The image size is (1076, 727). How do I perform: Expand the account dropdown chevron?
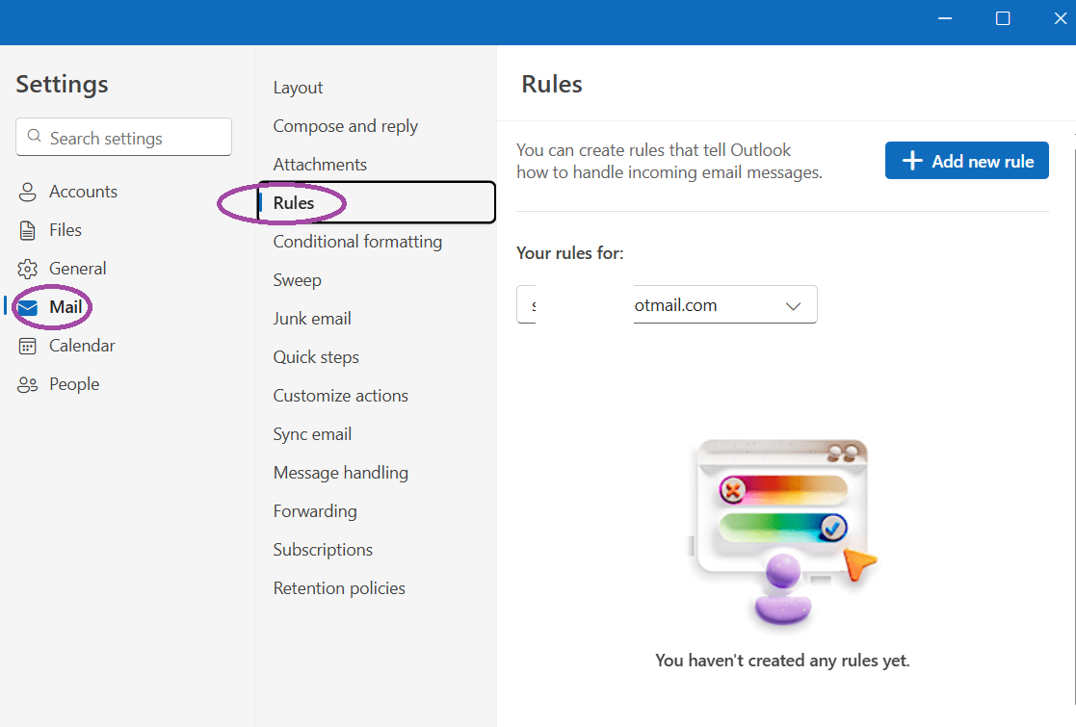click(794, 306)
